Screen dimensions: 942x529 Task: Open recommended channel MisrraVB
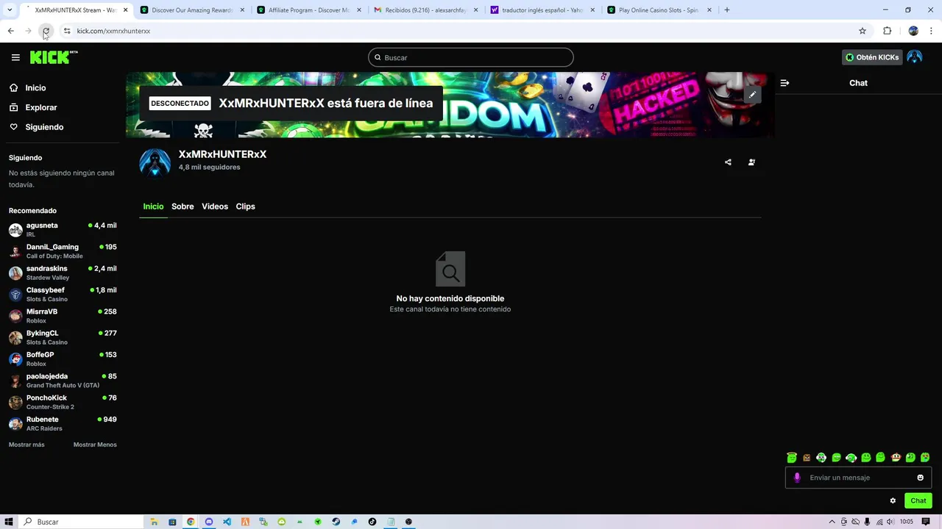coord(63,316)
